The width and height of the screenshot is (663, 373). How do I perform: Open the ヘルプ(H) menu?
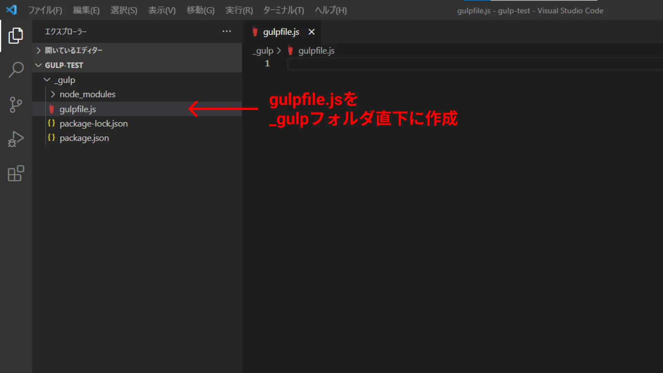331,10
